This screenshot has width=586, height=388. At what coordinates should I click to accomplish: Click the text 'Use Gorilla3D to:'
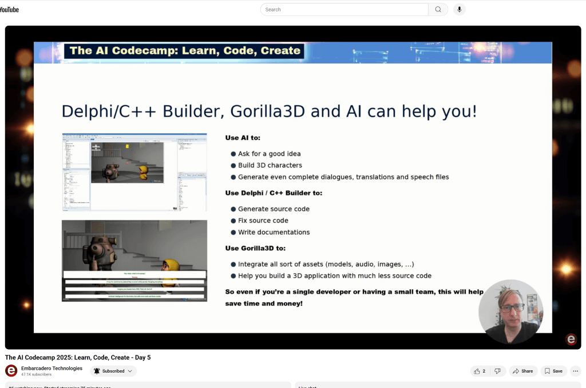(x=255, y=248)
